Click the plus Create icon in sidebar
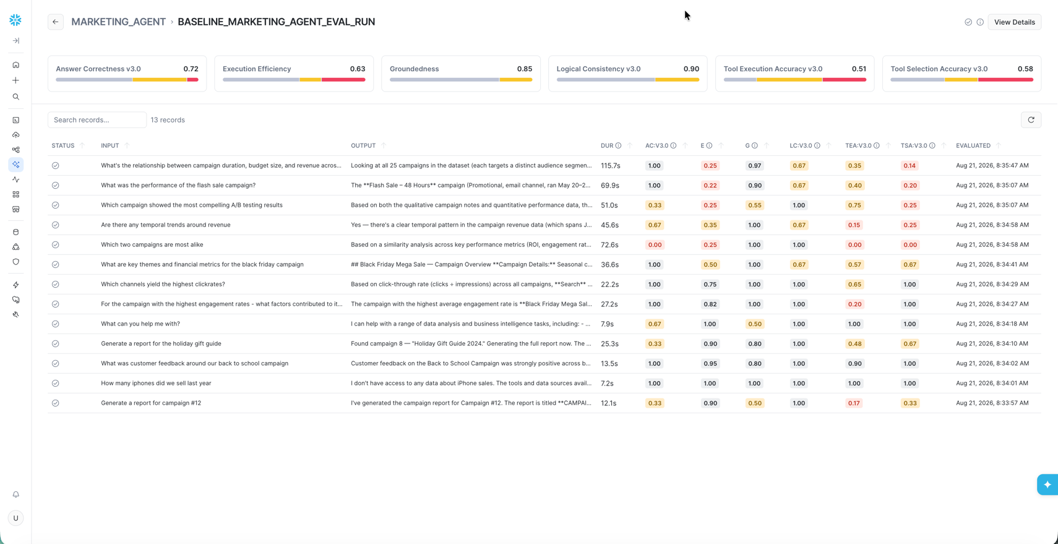 click(16, 80)
